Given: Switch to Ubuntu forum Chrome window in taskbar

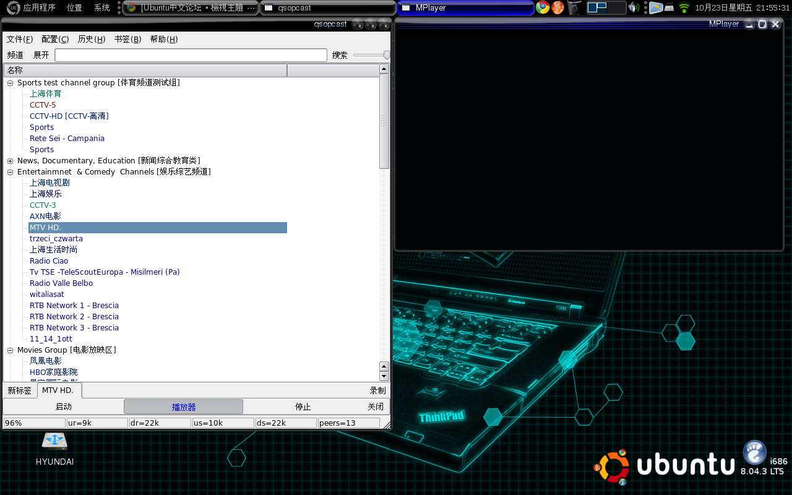Looking at the screenshot, I should click(x=190, y=8).
